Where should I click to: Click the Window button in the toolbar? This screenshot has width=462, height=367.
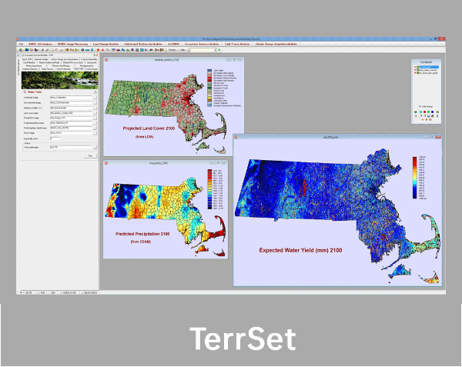point(172,50)
